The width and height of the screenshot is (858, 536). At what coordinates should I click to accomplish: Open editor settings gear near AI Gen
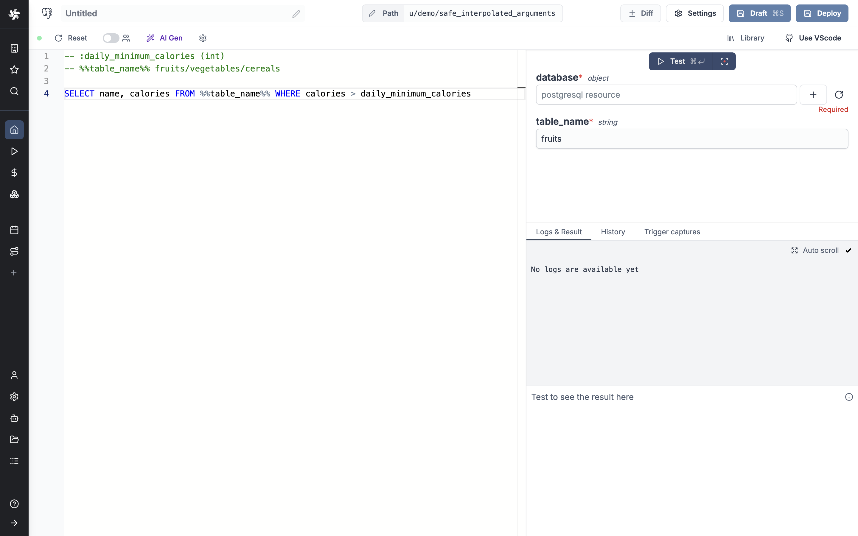click(203, 38)
